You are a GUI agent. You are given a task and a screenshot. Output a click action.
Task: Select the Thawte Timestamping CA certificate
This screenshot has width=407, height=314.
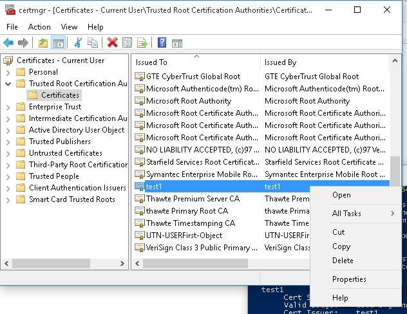click(x=190, y=223)
